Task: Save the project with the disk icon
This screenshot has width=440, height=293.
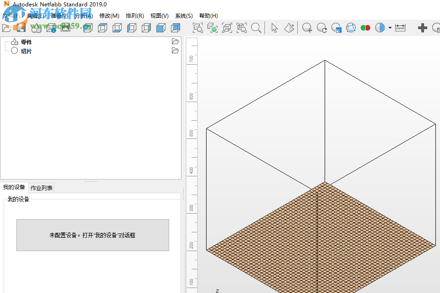Action: pos(21,28)
